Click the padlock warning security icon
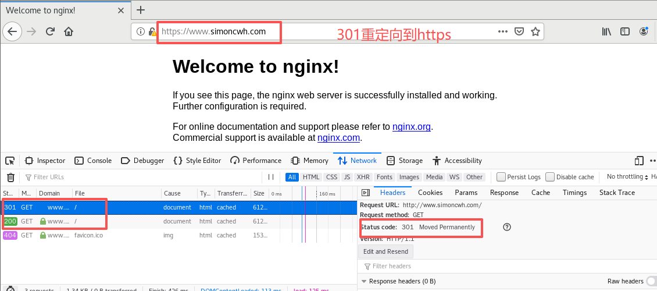657x291 pixels. (x=153, y=31)
